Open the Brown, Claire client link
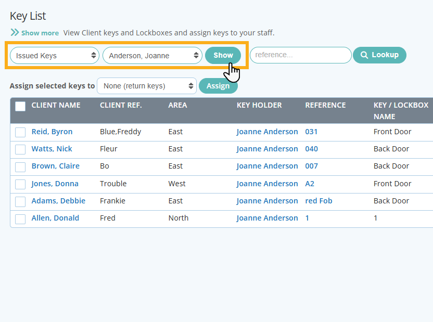This screenshot has height=322, width=433. pyautogui.click(x=56, y=166)
